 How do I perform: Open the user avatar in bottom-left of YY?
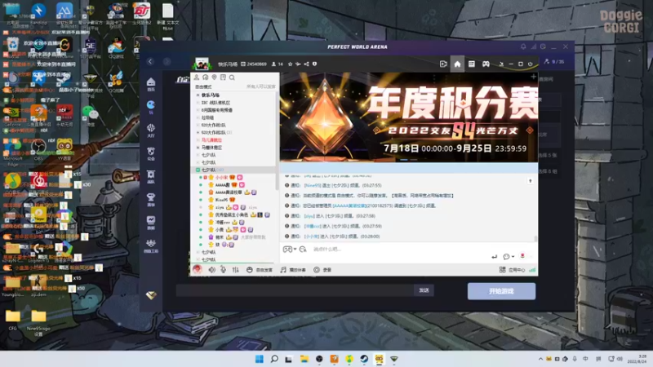(197, 270)
